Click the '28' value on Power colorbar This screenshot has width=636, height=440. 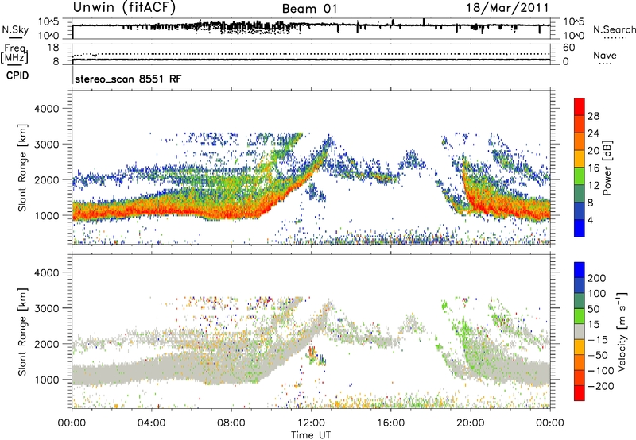593,116
